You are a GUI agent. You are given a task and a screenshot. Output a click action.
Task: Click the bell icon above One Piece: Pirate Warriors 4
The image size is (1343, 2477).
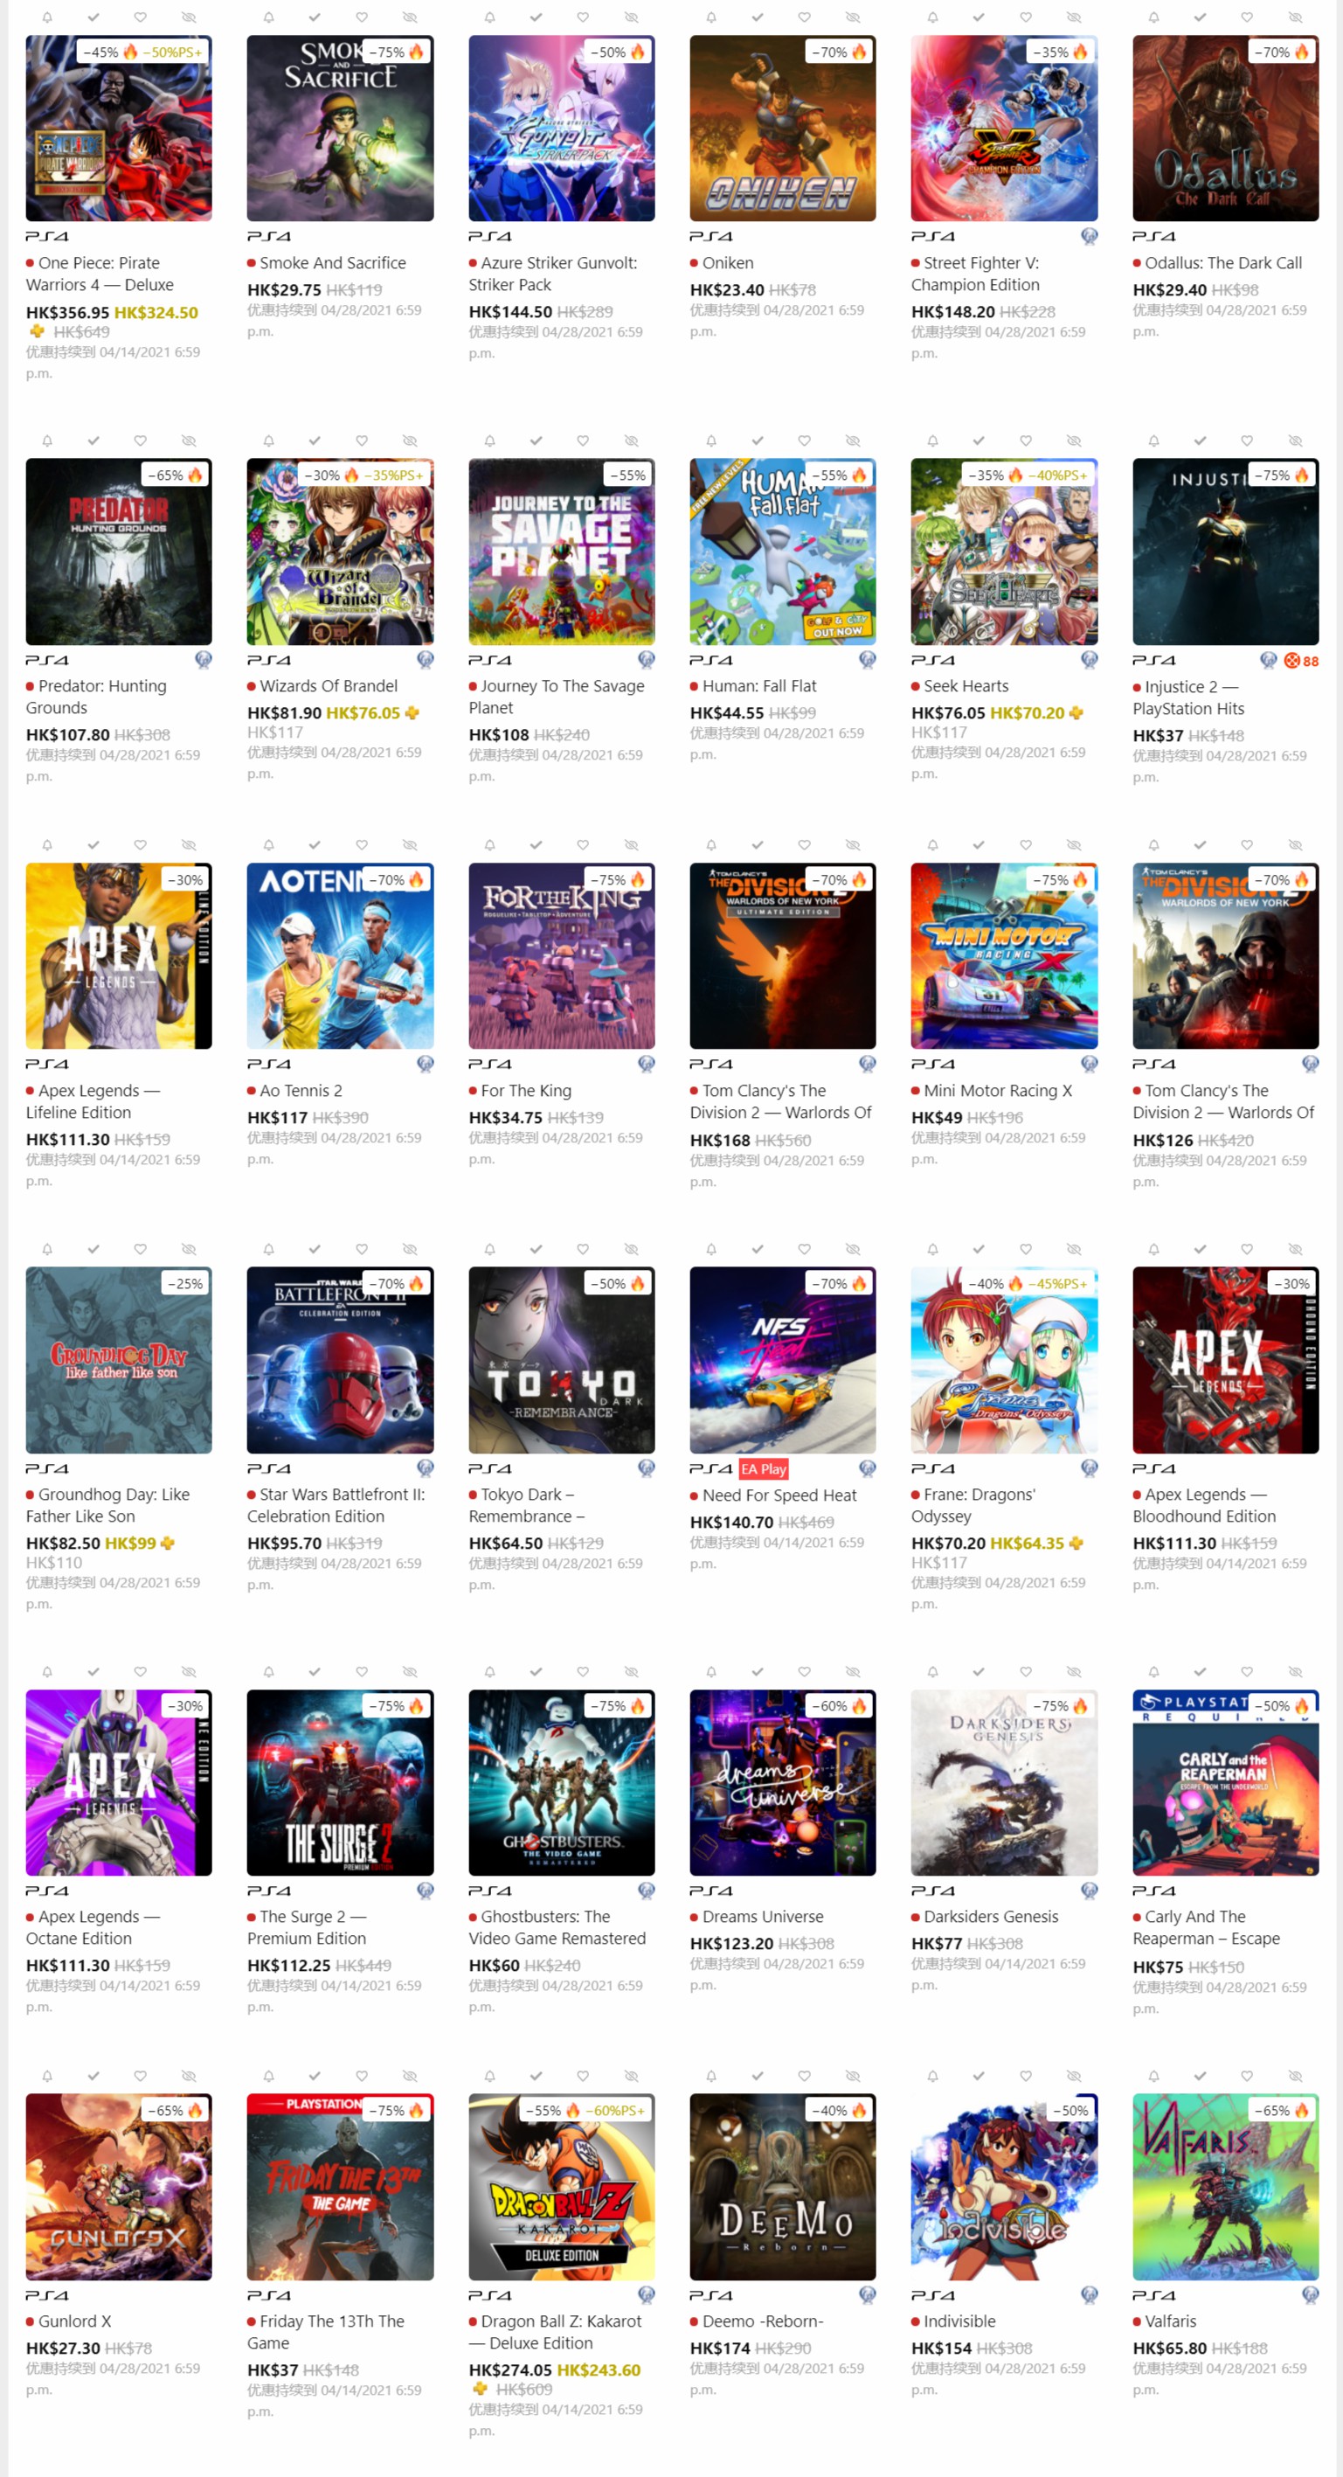coord(47,17)
